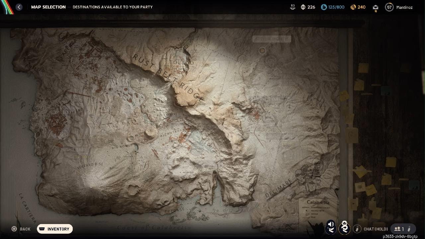Click the gold token icon beside 240
The height and width of the screenshot is (239, 425).
coord(353,7)
